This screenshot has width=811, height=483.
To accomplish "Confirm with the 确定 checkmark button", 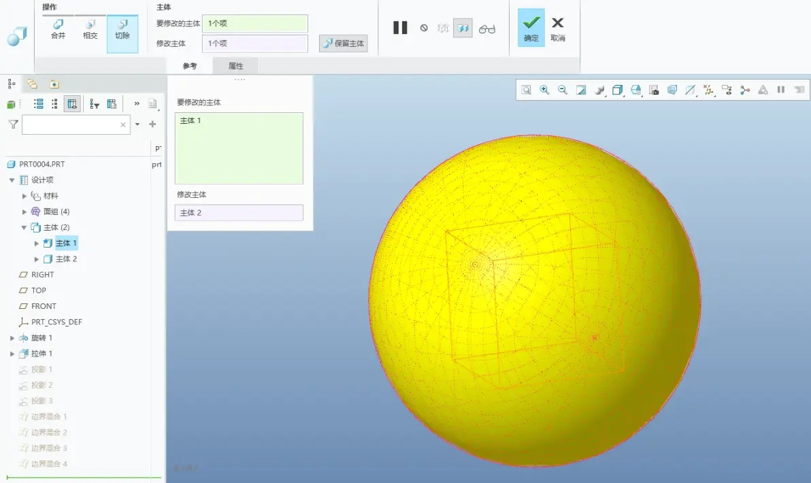I will [x=531, y=28].
